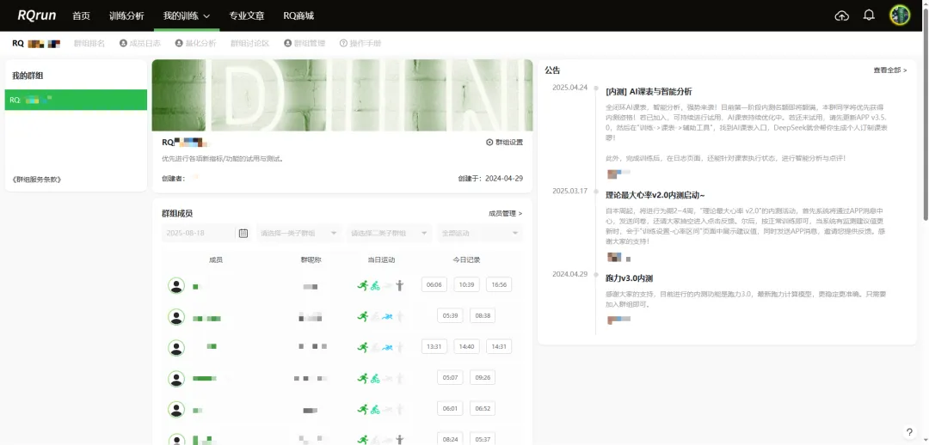Screen dimensions: 929x445
Task: Click the running icon in first member row
Action: (x=363, y=285)
